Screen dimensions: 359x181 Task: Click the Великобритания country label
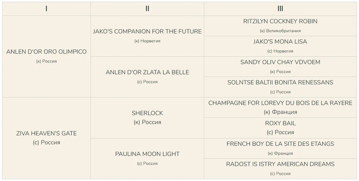(x=282, y=31)
